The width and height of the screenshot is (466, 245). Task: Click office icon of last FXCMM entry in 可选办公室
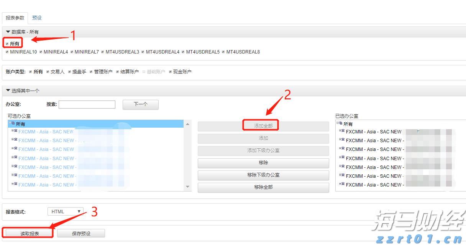point(15,184)
